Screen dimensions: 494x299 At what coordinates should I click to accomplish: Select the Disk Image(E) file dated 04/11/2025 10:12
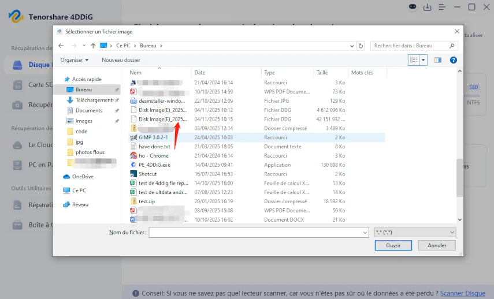tap(162, 110)
